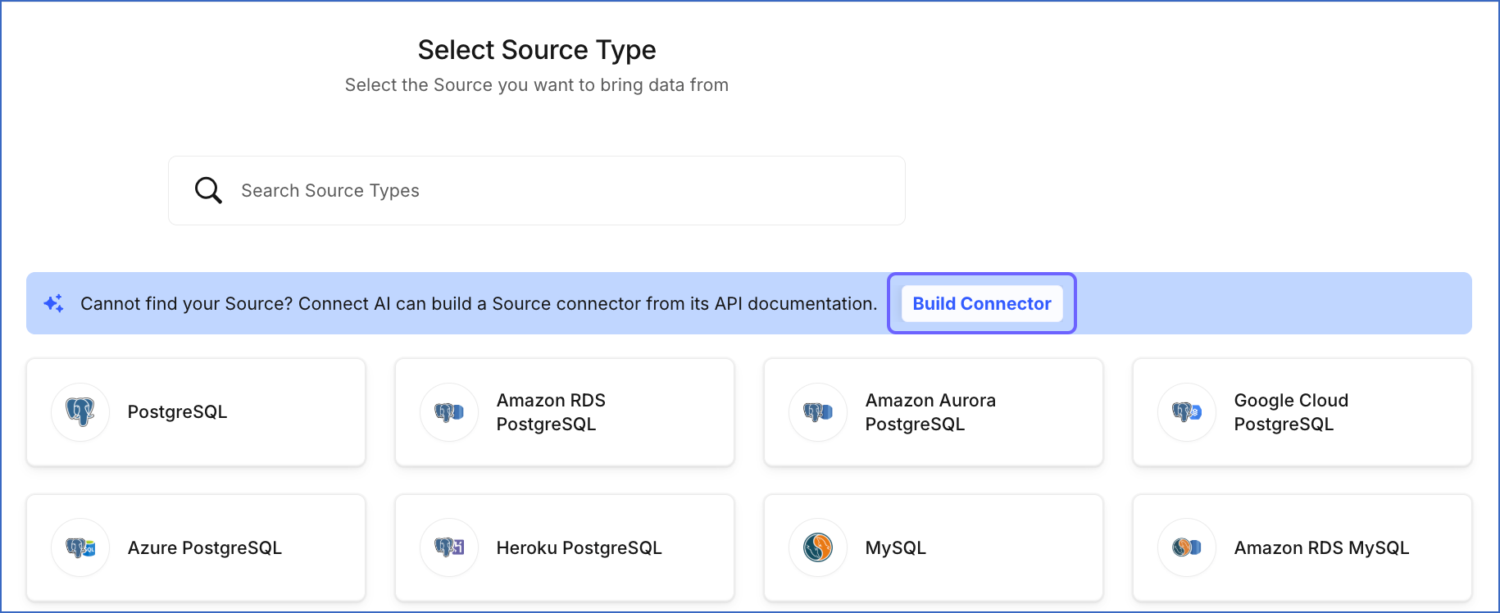Pick Heroku PostgreSQL source label

(x=580, y=547)
